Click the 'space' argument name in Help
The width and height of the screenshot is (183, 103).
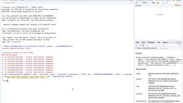point(139,79)
